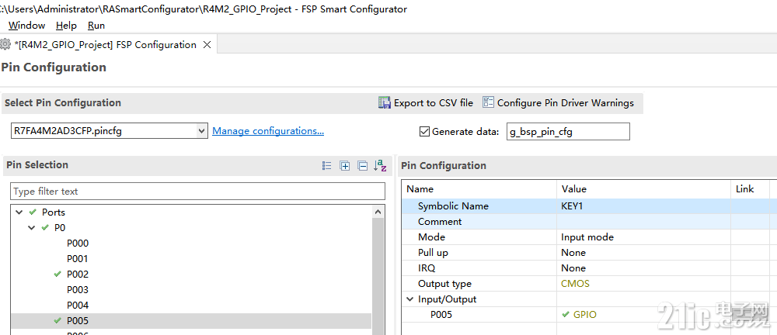Click the Export to CSV file icon
Image resolution: width=777 pixels, height=335 pixels.
(385, 103)
